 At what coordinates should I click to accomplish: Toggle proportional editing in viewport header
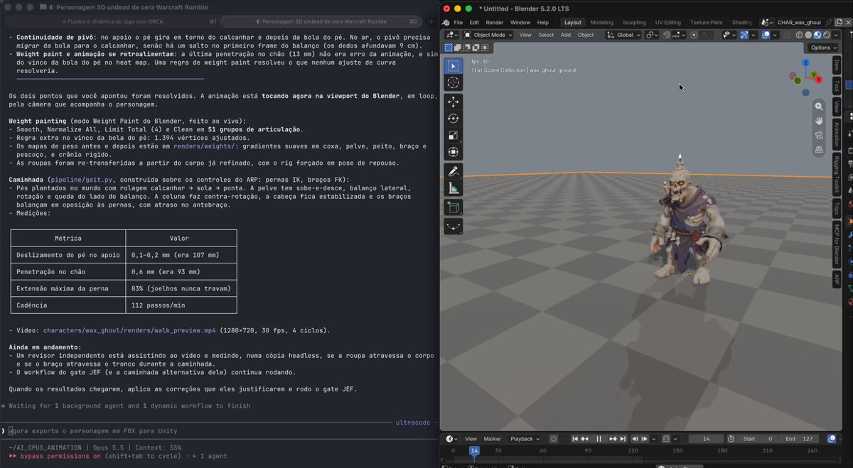click(x=694, y=35)
